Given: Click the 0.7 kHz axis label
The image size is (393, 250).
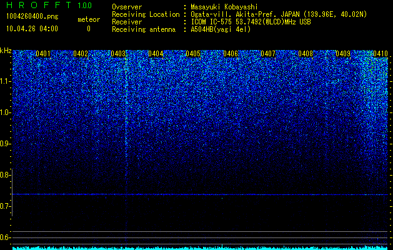Looking at the screenshot, I should (6, 206).
